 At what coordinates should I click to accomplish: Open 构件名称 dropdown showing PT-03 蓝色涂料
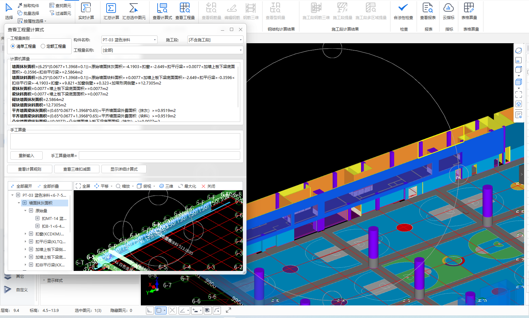pos(129,40)
